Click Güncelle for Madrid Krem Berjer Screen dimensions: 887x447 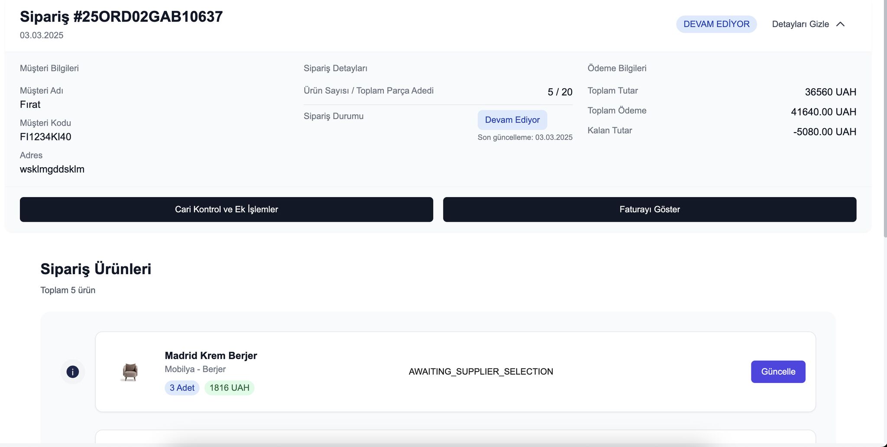point(778,372)
